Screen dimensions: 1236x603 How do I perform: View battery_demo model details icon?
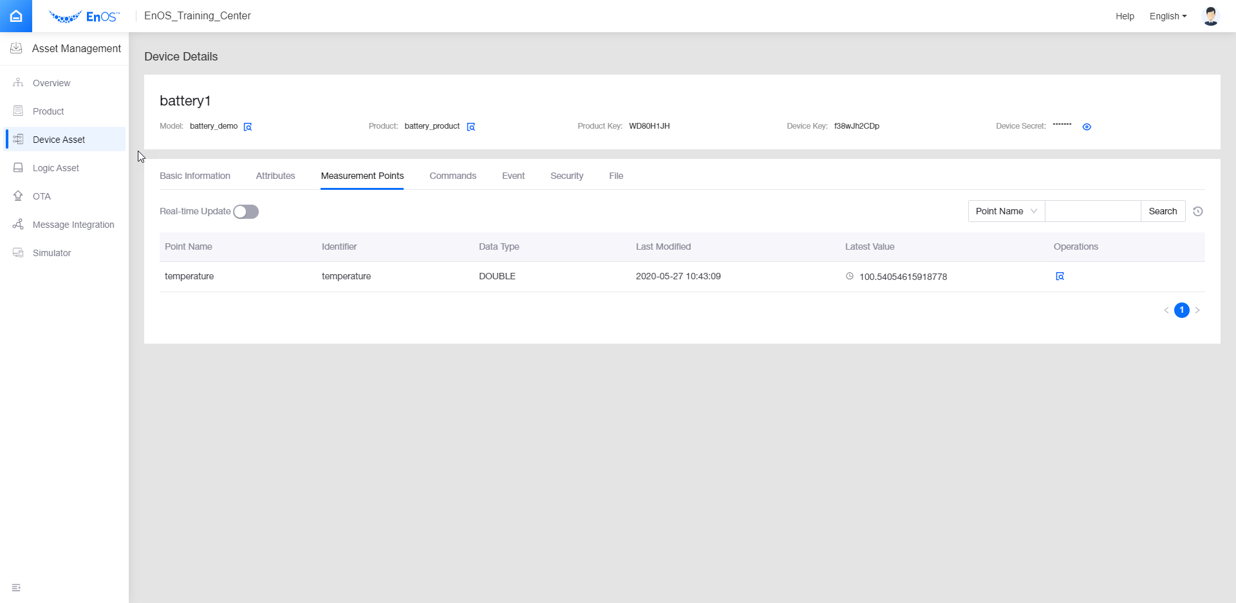248,127
